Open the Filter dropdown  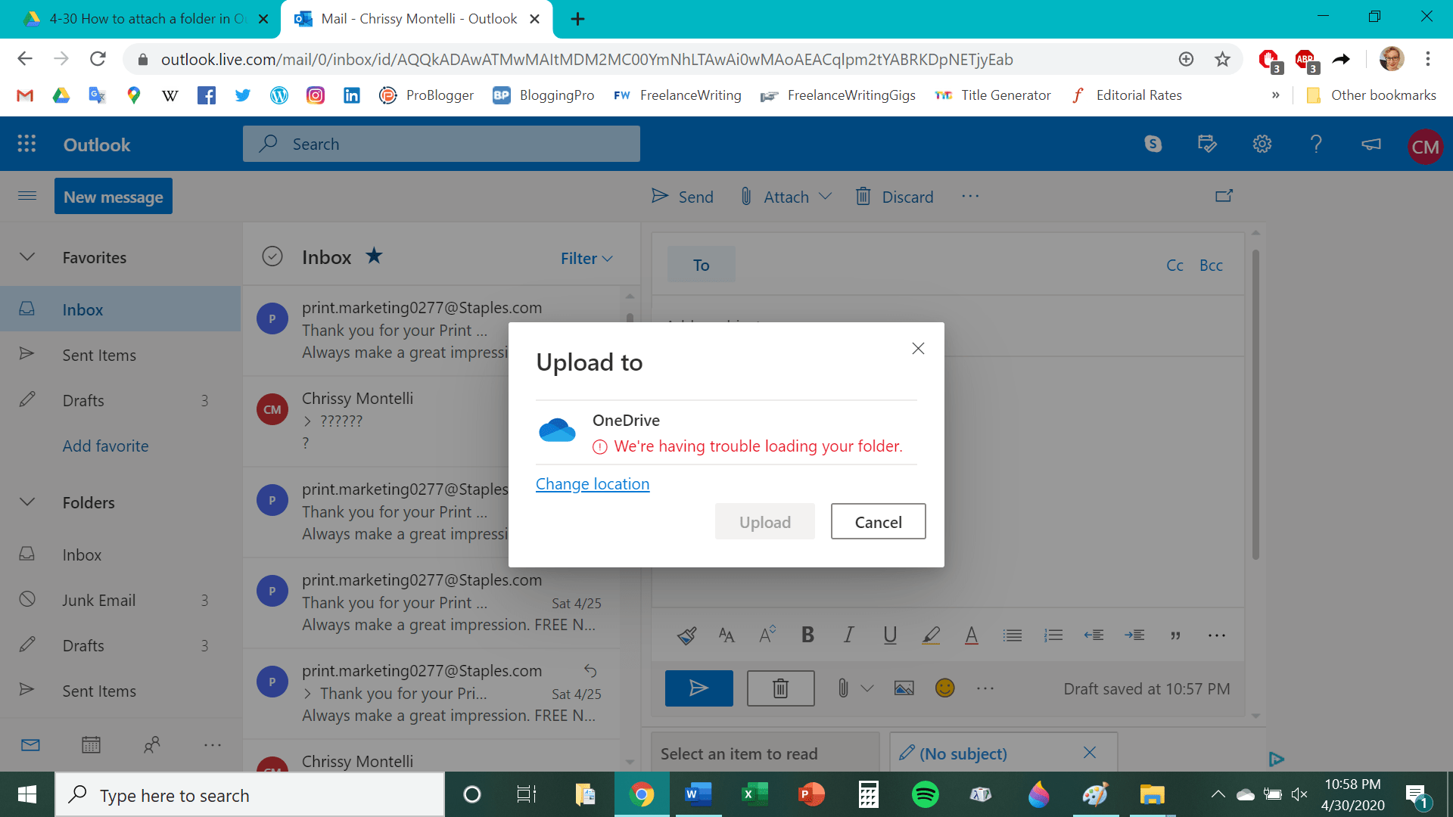(586, 259)
